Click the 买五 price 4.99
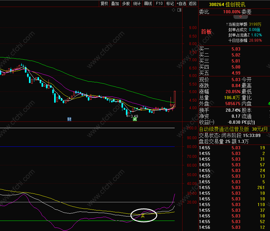This screenshot has width=270, height=231. 236,73
